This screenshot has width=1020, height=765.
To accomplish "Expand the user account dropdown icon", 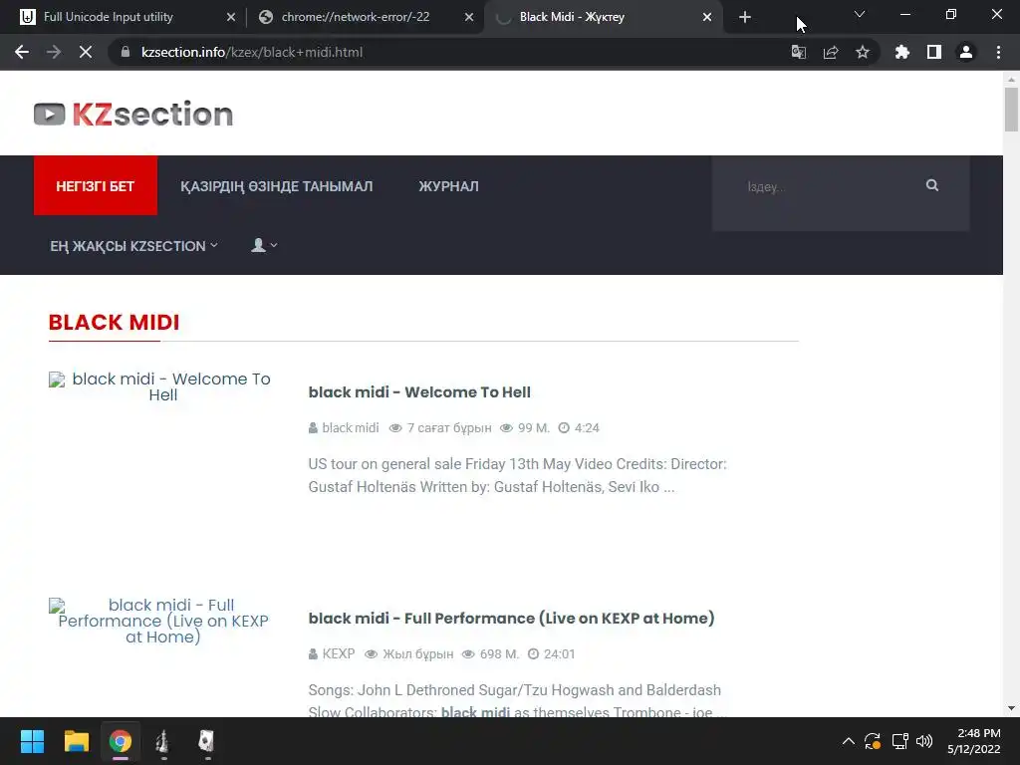I will [264, 245].
